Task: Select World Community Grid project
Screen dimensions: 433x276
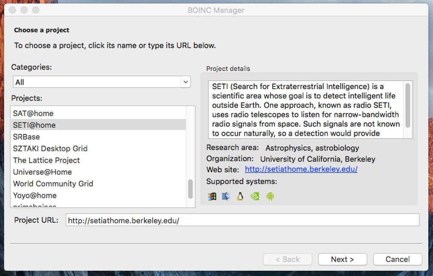Action: point(99,184)
